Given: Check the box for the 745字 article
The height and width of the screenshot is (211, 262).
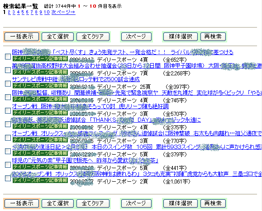Looking at the screenshot, I should coord(8,97).
